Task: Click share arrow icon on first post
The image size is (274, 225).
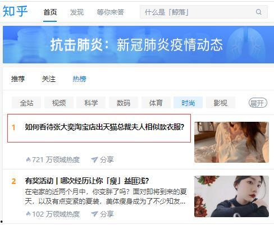Action: coord(94,159)
